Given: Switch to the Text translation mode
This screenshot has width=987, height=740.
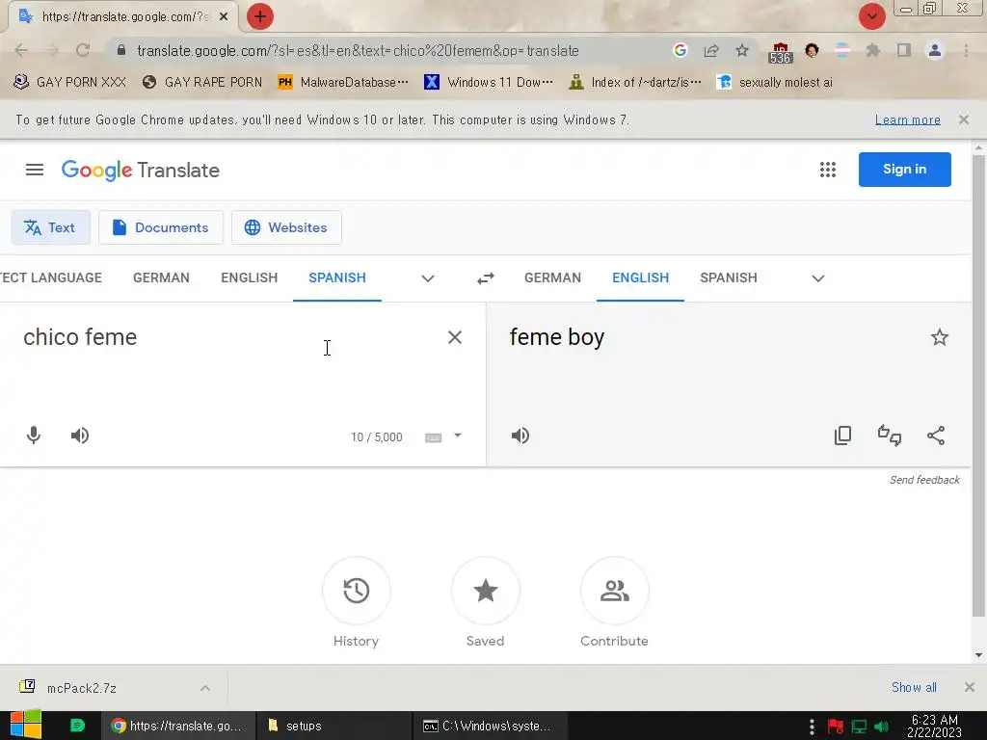Looking at the screenshot, I should 50,227.
